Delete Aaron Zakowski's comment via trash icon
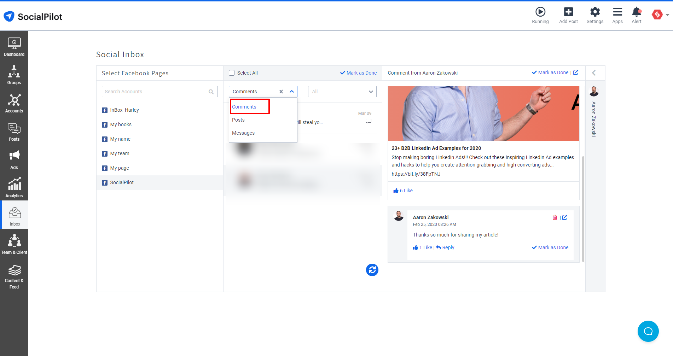This screenshot has height=356, width=673. pyautogui.click(x=555, y=217)
